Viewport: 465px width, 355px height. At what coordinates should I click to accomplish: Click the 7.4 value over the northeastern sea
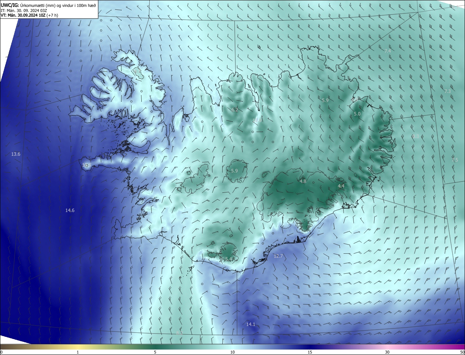pyautogui.click(x=388, y=51)
